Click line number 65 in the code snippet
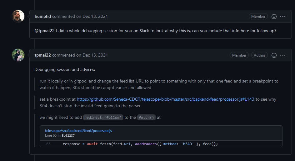The width and height of the screenshot is (295, 161). tap(48, 144)
